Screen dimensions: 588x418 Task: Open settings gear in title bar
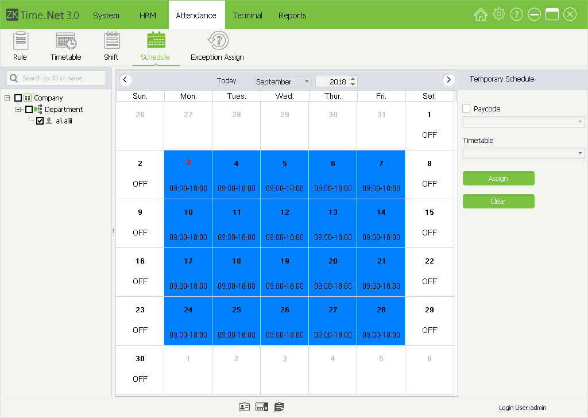[x=498, y=15]
